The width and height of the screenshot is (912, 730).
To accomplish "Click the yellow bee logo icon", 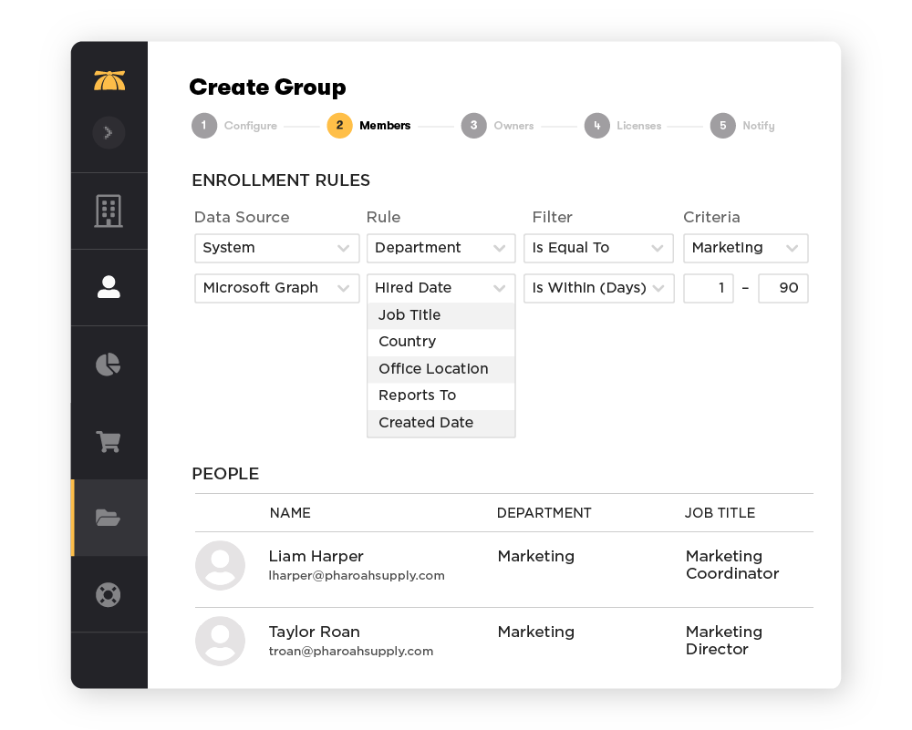I will click(109, 79).
